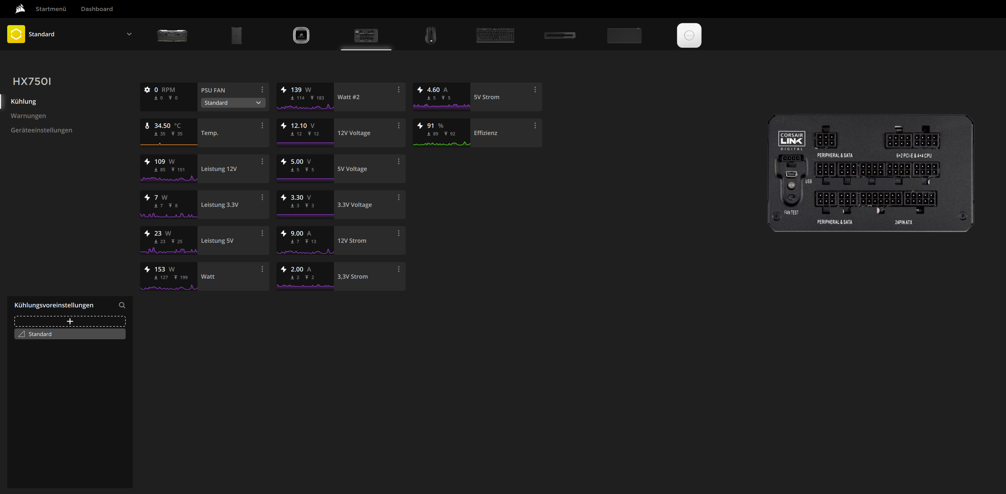Click the HX750i PSU connector image

click(870, 173)
